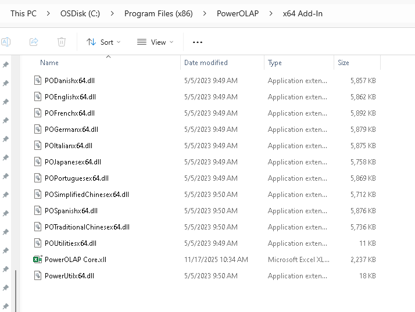Screen dimensions: 415x312
Task: Go to PowerOLAP folder in breadcrumb
Action: coord(237,13)
